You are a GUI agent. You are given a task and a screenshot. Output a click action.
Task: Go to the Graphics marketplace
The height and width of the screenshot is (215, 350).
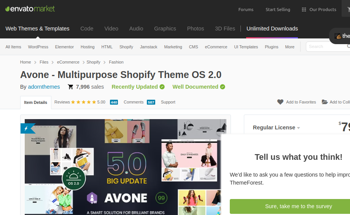(x=165, y=29)
